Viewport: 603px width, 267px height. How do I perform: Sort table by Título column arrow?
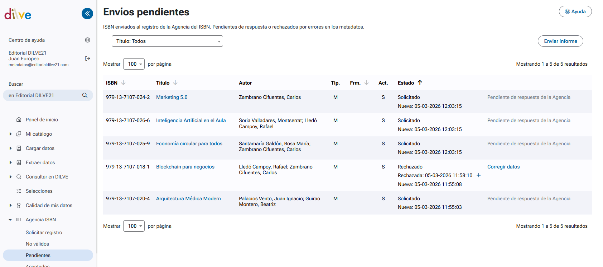pos(175,83)
